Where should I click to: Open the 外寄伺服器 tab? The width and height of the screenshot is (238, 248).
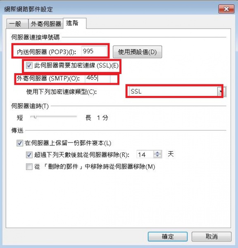46,24
